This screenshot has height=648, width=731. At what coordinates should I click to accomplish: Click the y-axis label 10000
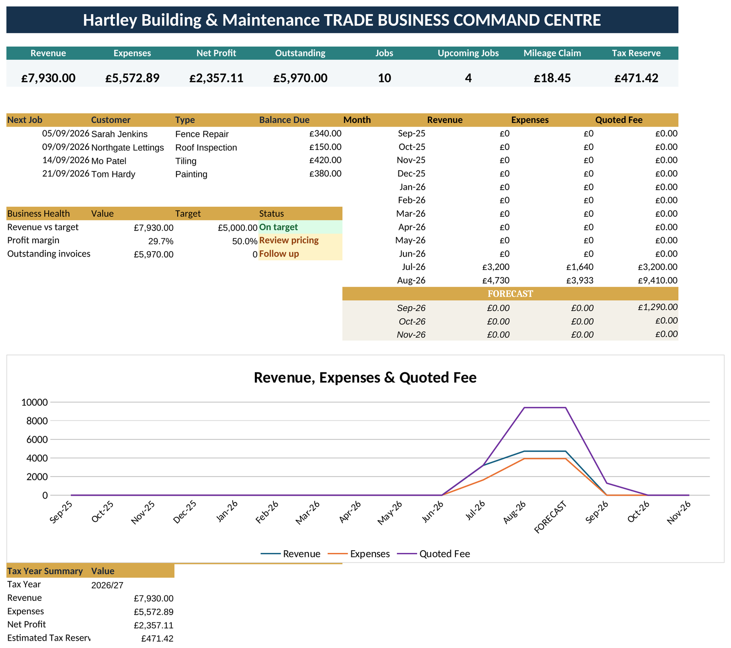pos(34,402)
